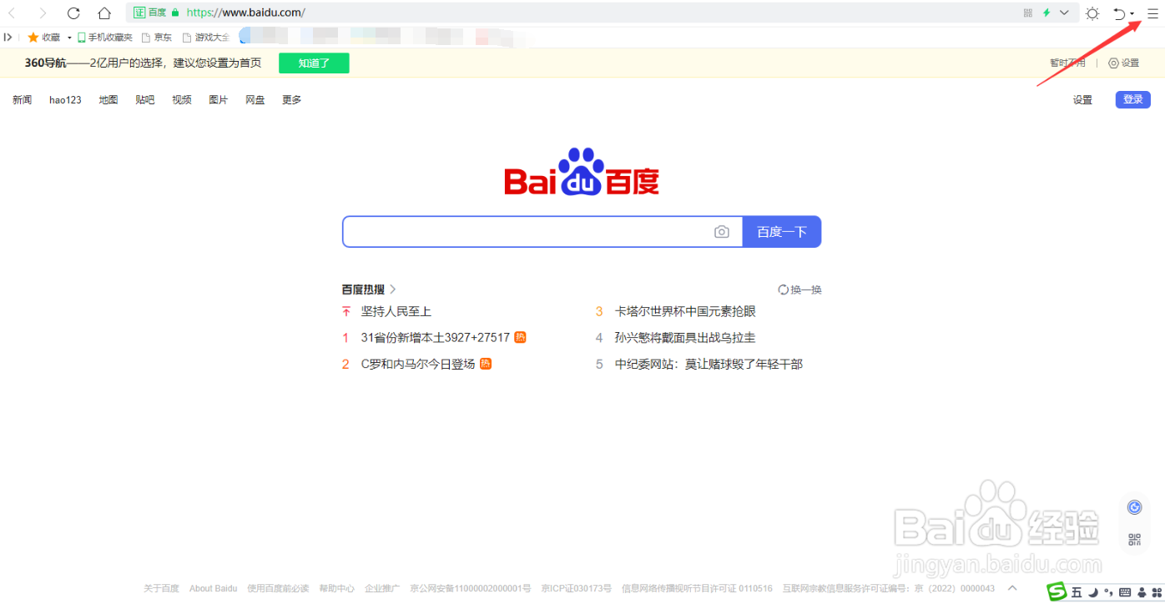Click the 百度一下 search button
Image resolution: width=1165 pixels, height=604 pixels.
click(x=782, y=232)
